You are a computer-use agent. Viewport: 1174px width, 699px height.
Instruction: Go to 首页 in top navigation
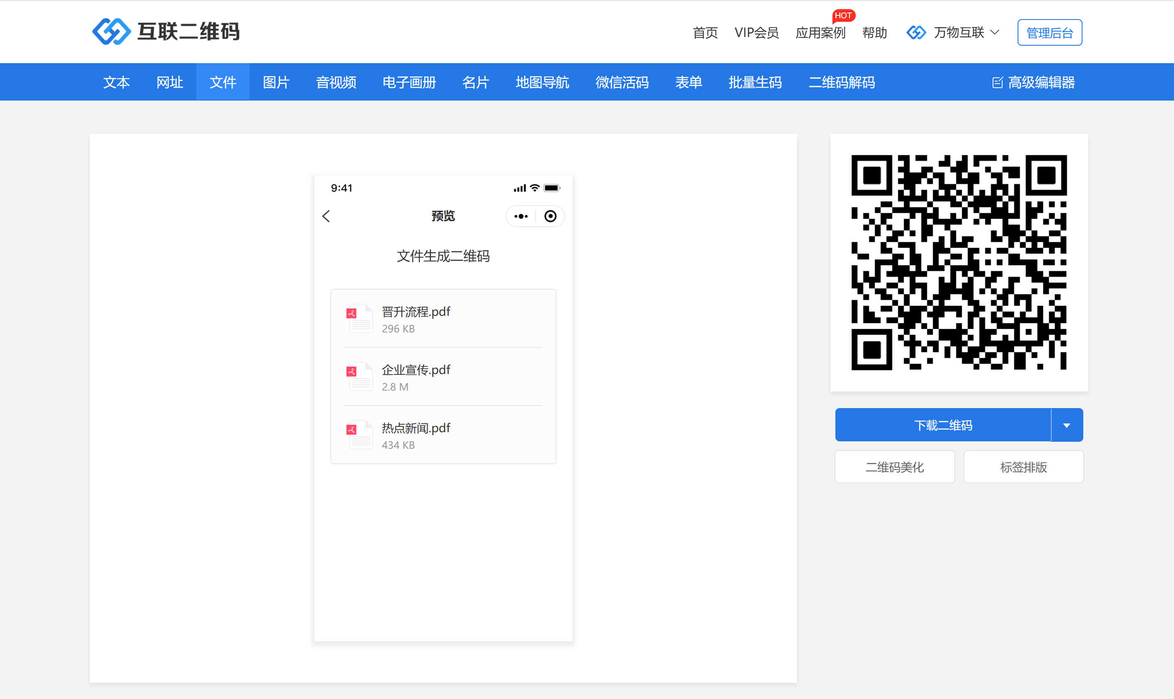coord(705,32)
